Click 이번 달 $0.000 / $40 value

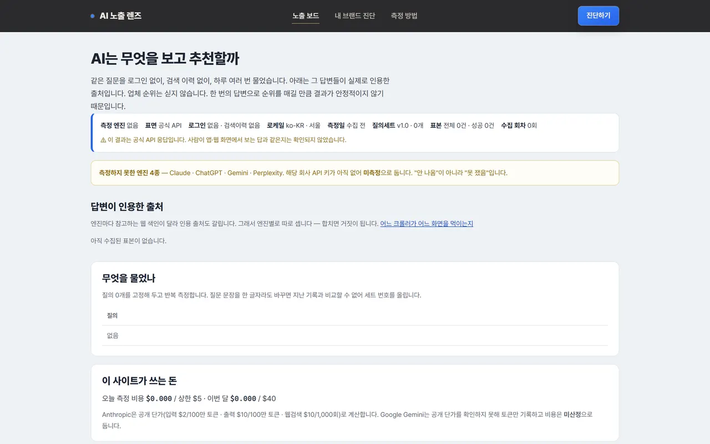[x=241, y=398]
